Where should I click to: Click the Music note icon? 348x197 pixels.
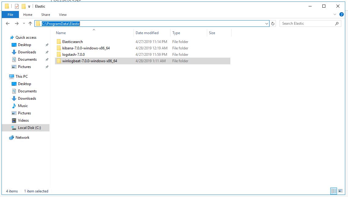coord(14,106)
